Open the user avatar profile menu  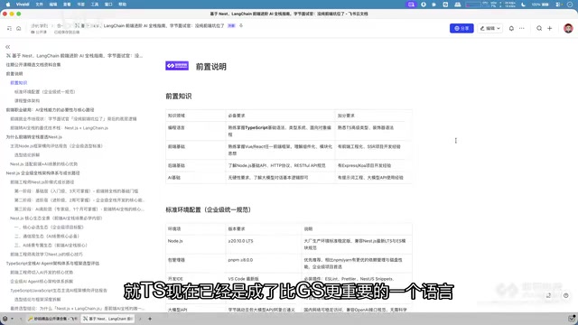pyautogui.click(x=568, y=28)
